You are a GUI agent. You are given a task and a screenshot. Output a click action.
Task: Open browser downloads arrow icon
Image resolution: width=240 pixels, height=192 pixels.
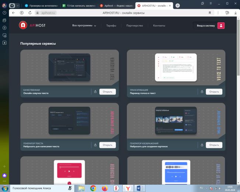(x=236, y=13)
